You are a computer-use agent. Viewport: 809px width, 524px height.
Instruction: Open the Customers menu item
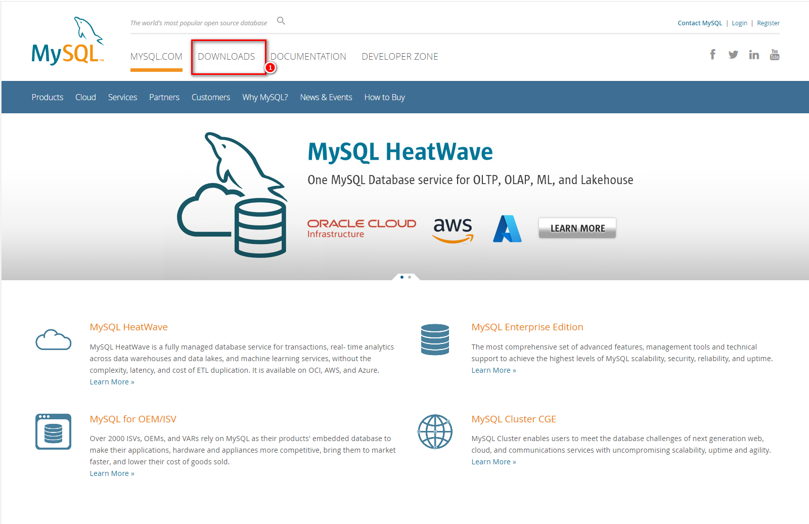point(211,97)
